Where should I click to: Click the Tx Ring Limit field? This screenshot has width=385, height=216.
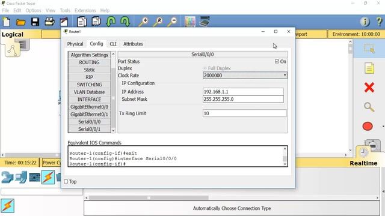tap(245, 113)
